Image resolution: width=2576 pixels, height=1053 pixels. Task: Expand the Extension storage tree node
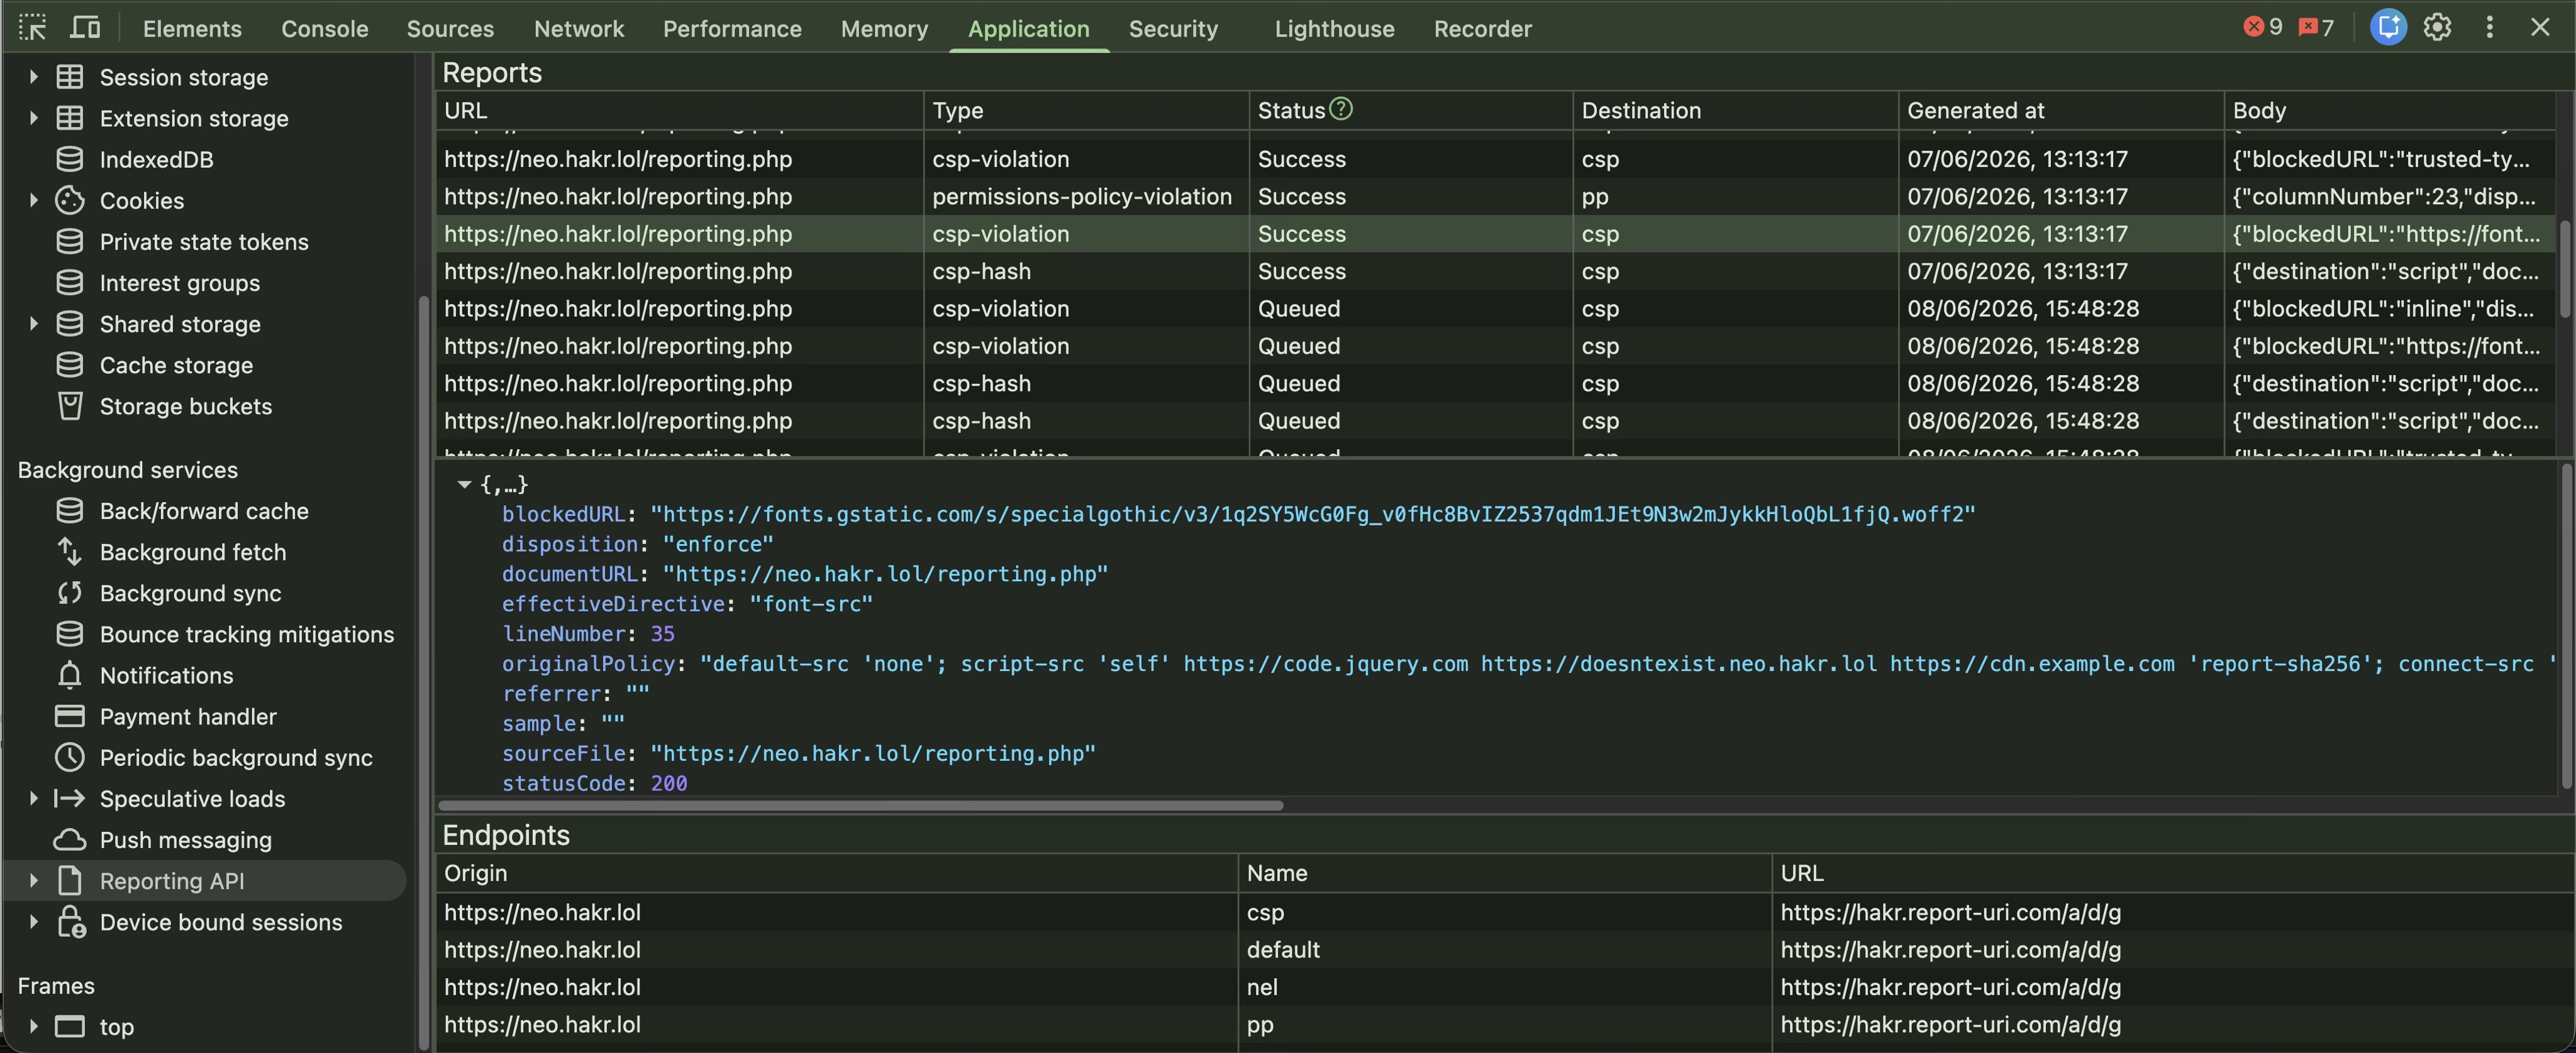(x=33, y=118)
